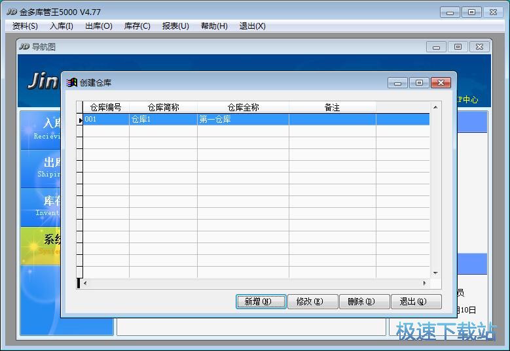This screenshot has height=351, width=510.
Task: Click the 入库 navigation tile in 导航图 window
Action: (41, 130)
